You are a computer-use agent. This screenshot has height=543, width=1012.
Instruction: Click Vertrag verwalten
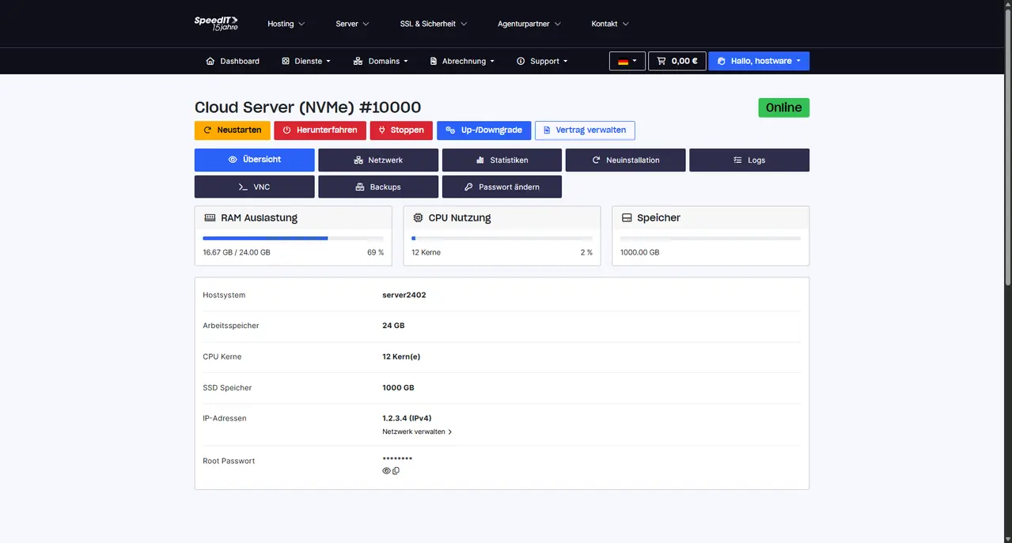[585, 130]
